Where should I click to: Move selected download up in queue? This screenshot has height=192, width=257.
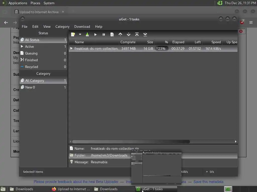coord(120,34)
